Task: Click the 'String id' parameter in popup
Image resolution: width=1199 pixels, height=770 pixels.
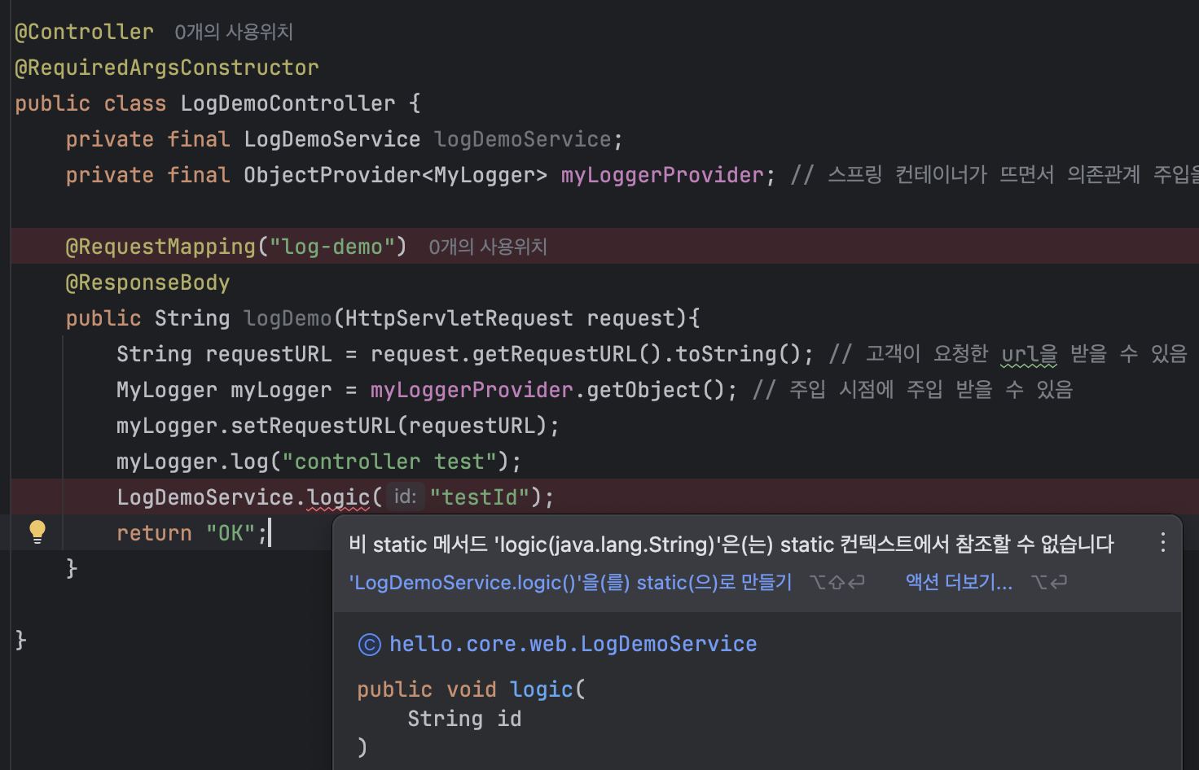Action: (464, 719)
